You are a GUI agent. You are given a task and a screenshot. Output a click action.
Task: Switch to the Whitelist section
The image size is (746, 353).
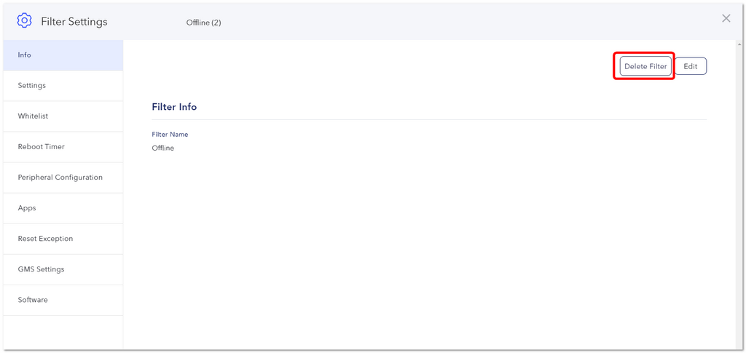coord(63,116)
